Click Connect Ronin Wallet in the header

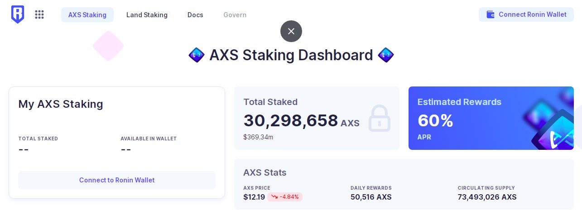526,14
